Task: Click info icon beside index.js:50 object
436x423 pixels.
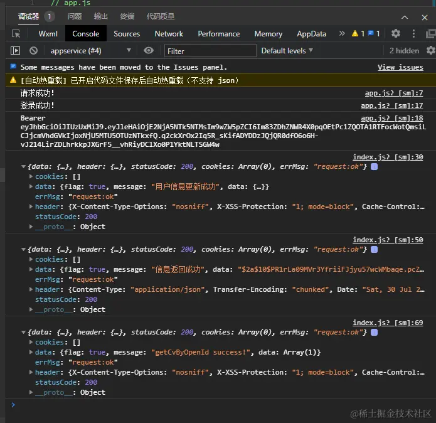Action: pyautogui.click(x=375, y=249)
